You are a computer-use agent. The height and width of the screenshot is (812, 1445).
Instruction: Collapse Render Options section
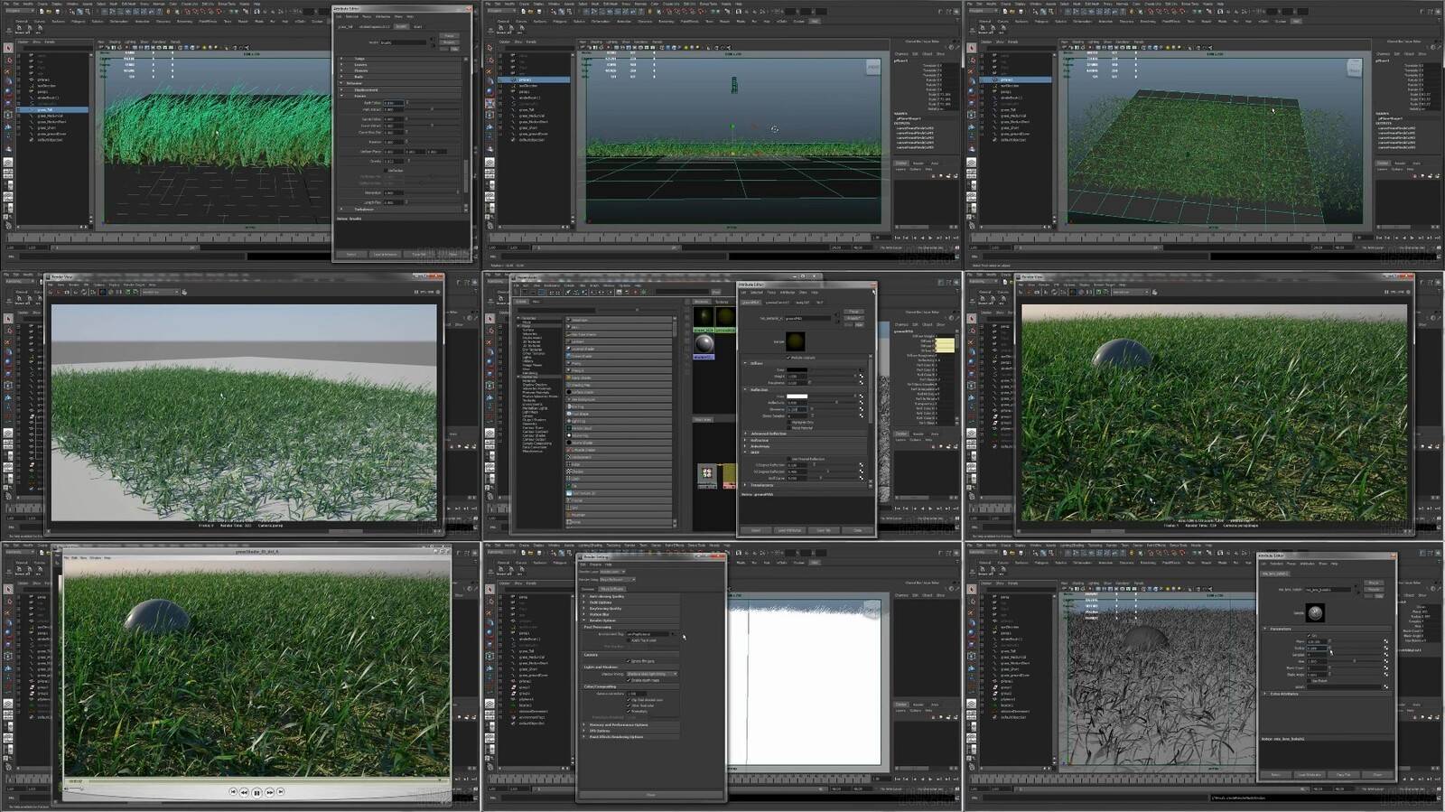[583, 621]
